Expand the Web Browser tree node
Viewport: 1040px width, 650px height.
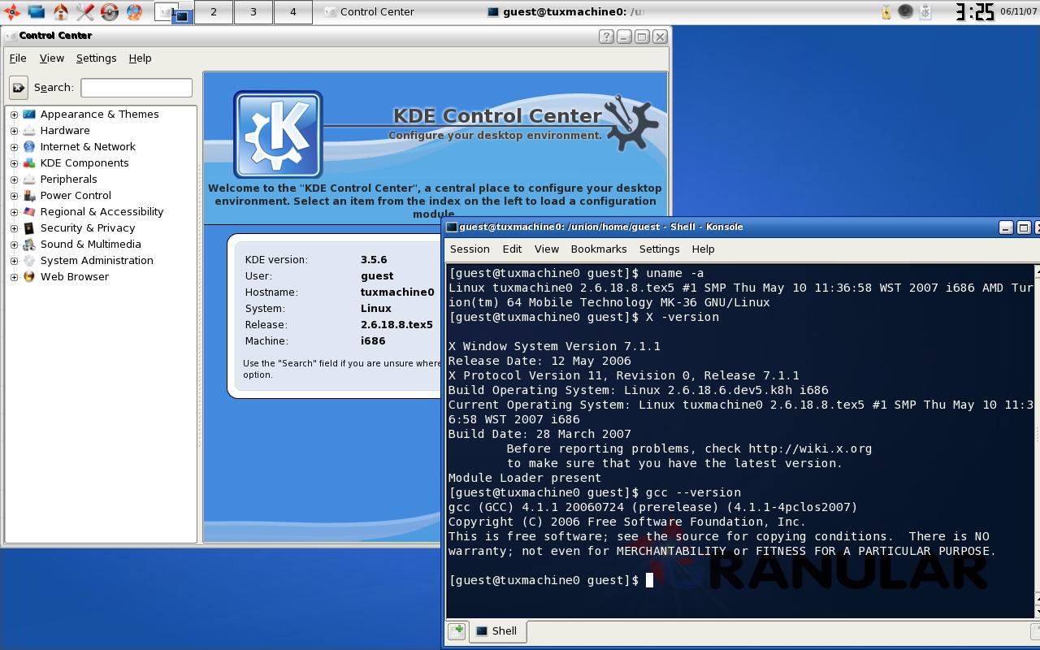(14, 277)
